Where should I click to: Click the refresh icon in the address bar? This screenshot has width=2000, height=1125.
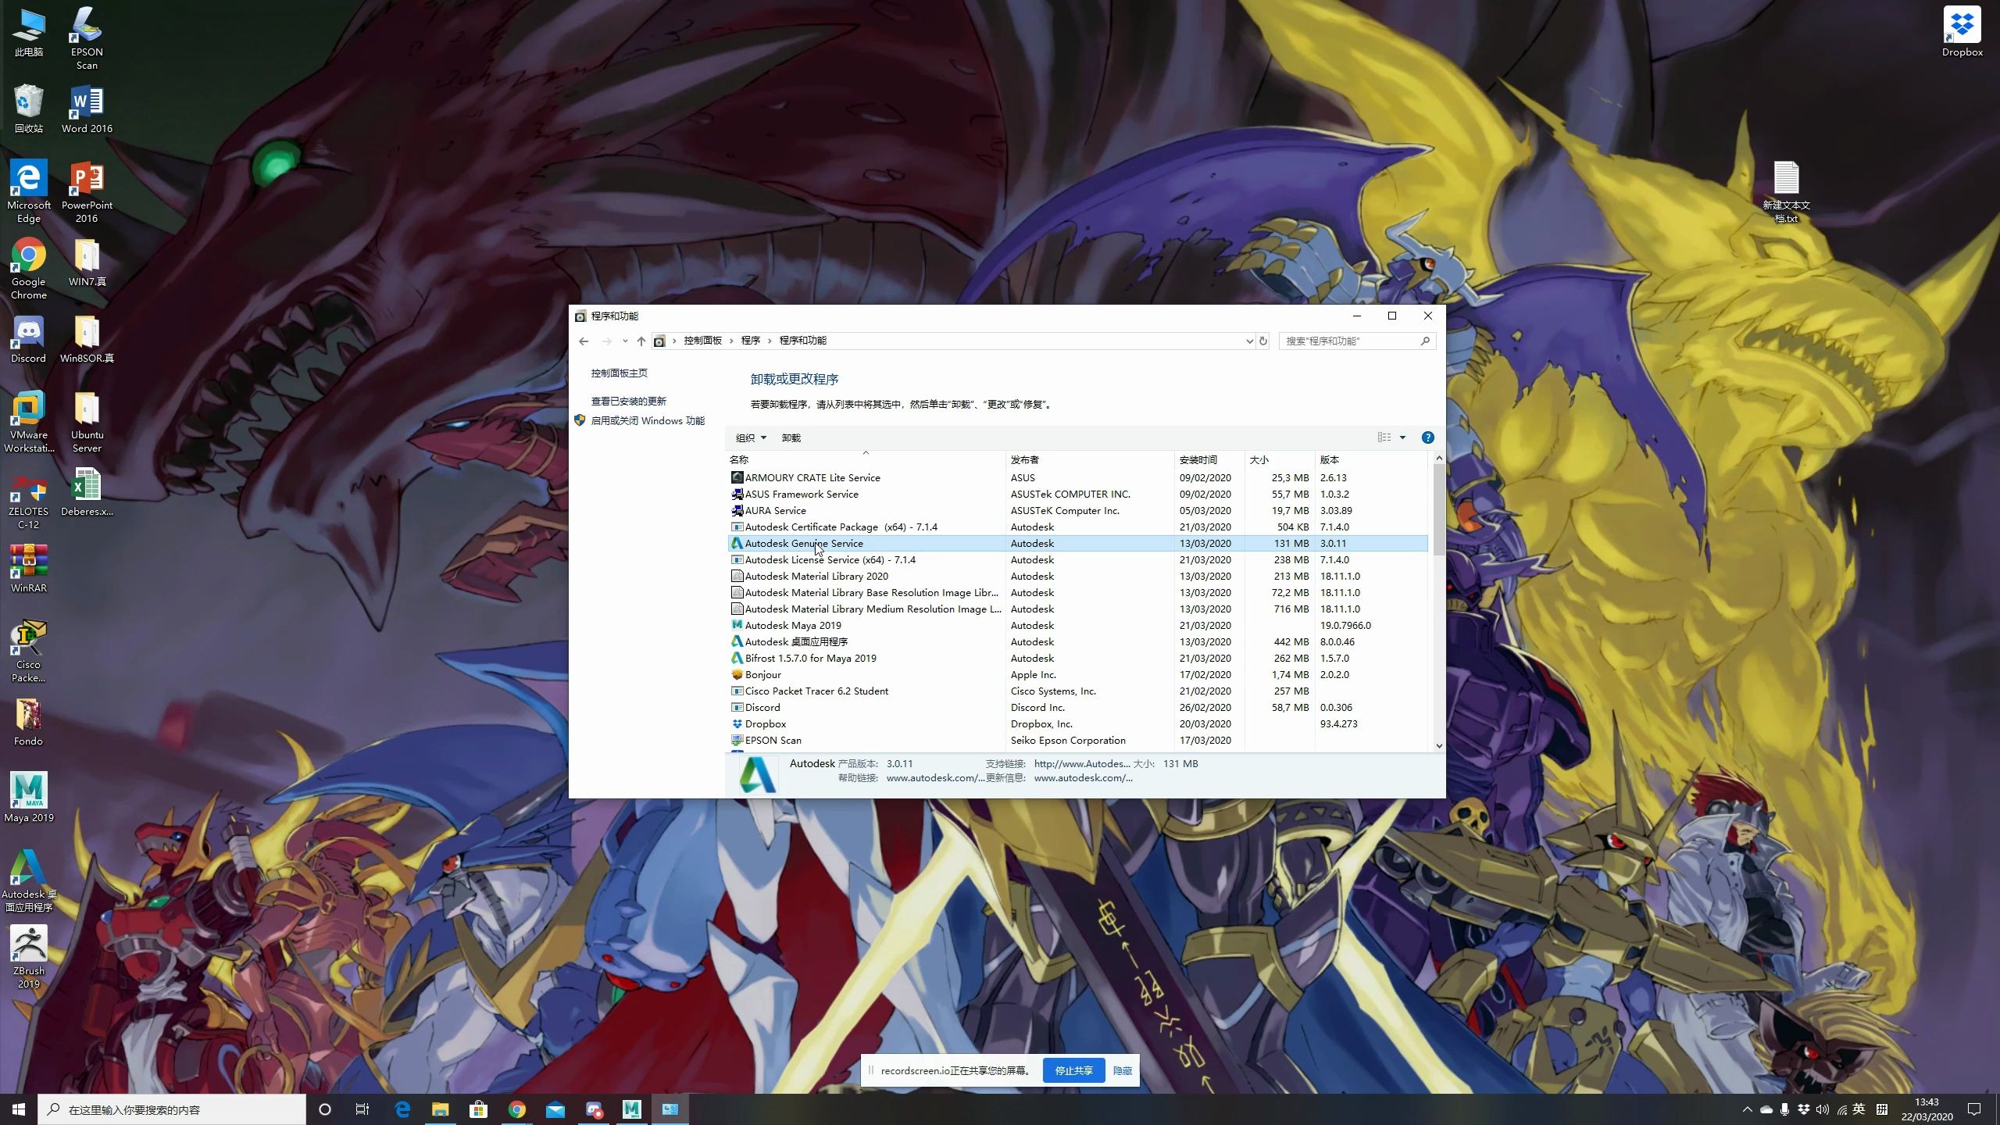[x=1261, y=341]
